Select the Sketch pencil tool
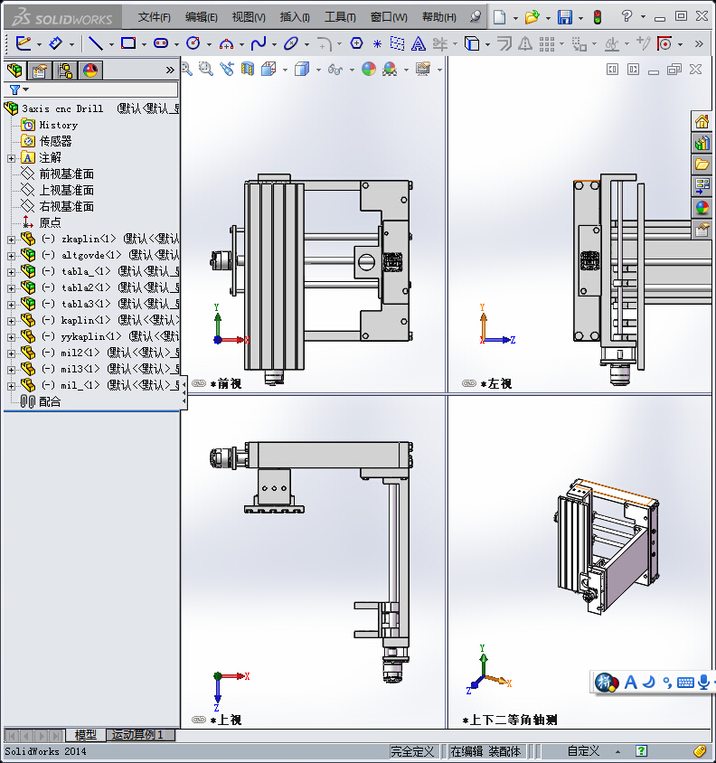716x763 pixels. point(24,43)
